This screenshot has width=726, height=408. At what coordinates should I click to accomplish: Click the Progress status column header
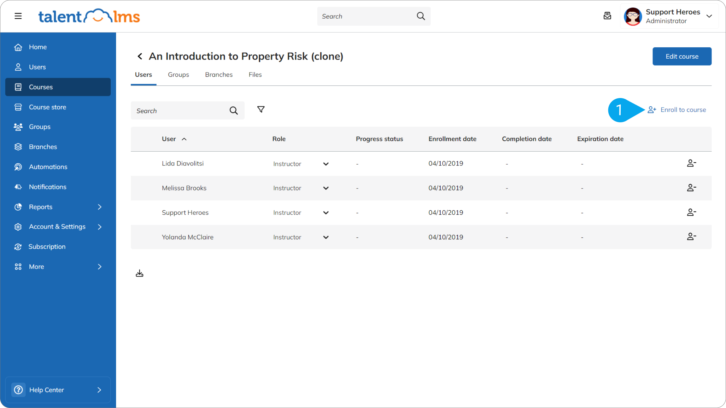pyautogui.click(x=379, y=139)
